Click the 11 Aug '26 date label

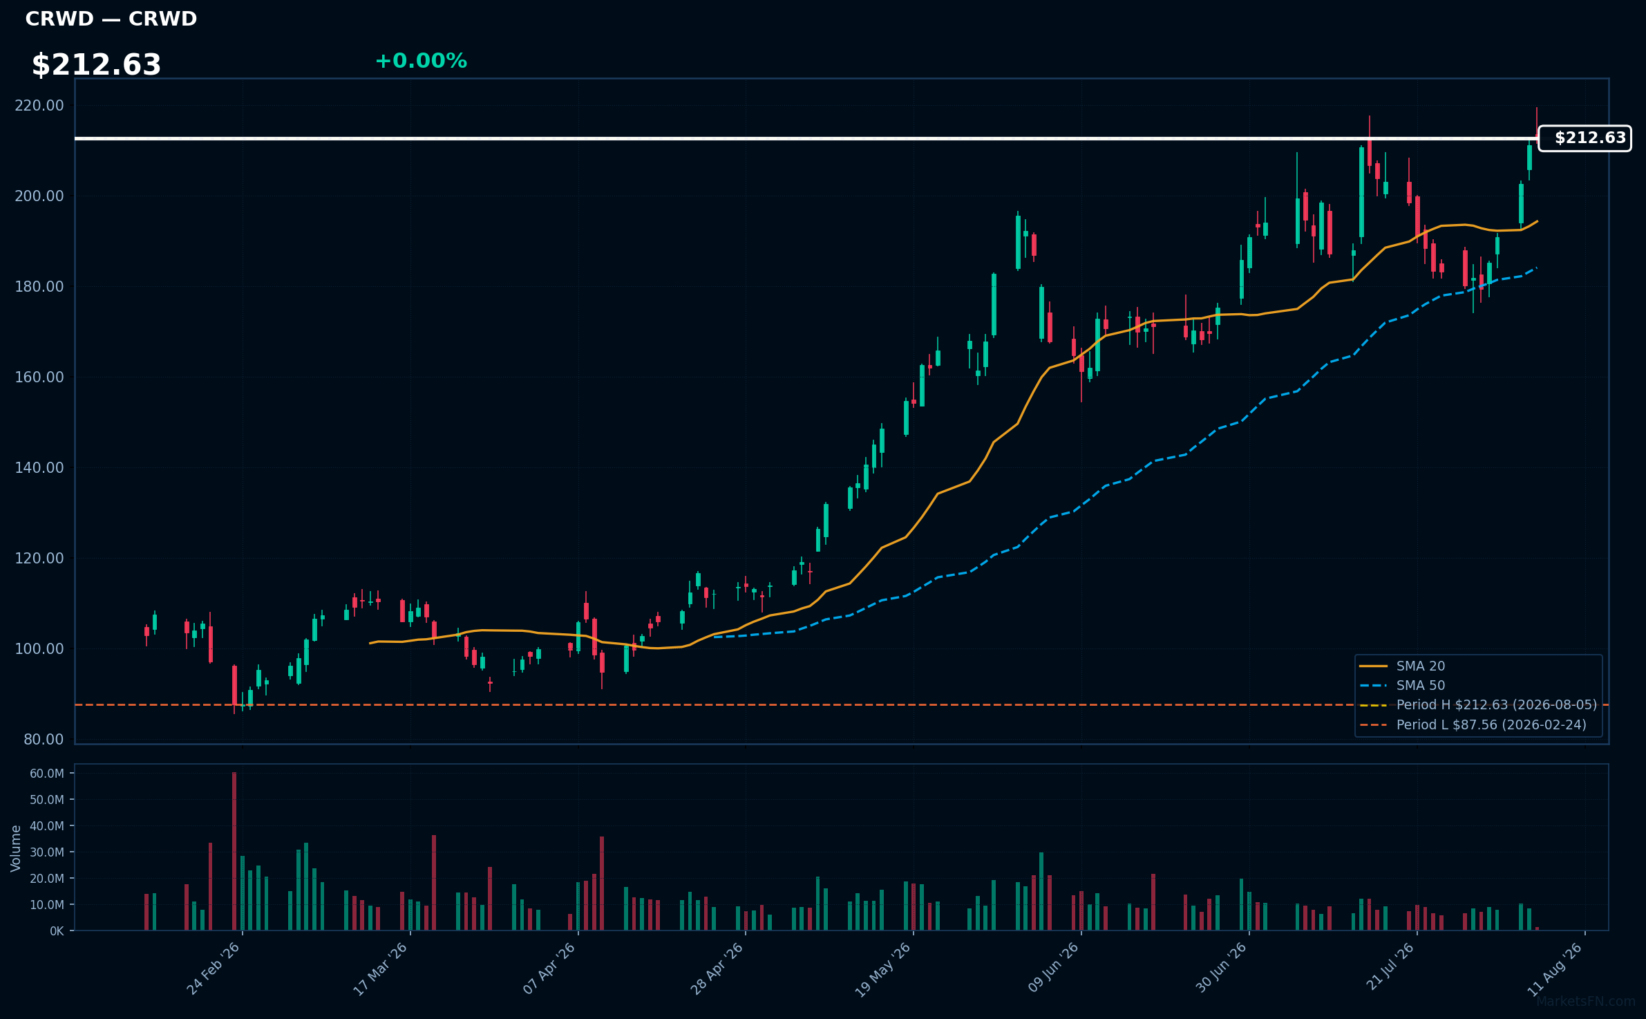point(1555,969)
